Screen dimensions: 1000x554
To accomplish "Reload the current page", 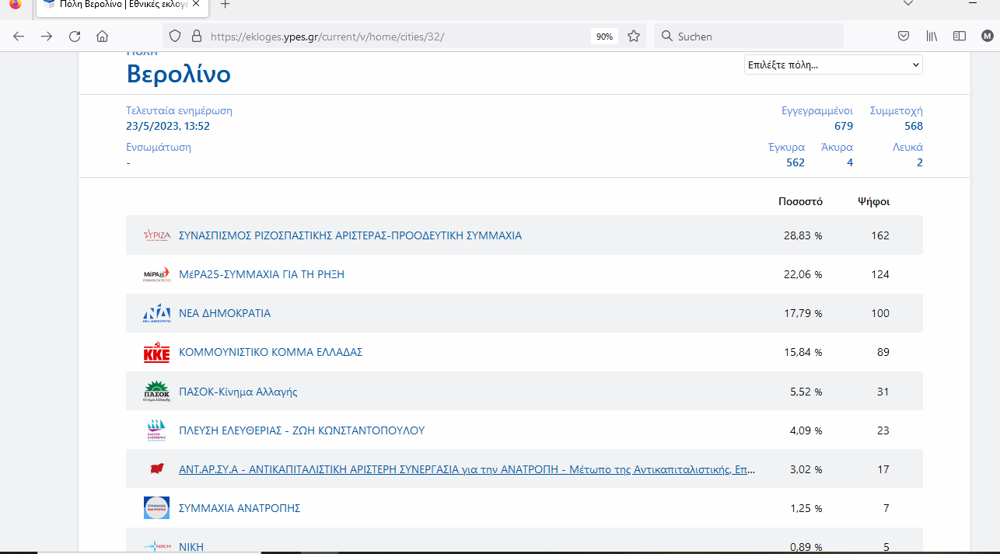I will point(75,37).
